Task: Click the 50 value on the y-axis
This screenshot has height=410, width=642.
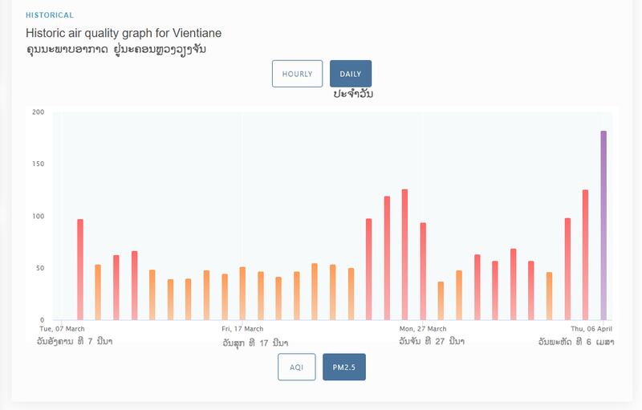Action: (x=39, y=268)
